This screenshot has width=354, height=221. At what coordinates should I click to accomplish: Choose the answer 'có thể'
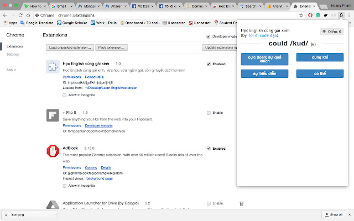point(320,73)
